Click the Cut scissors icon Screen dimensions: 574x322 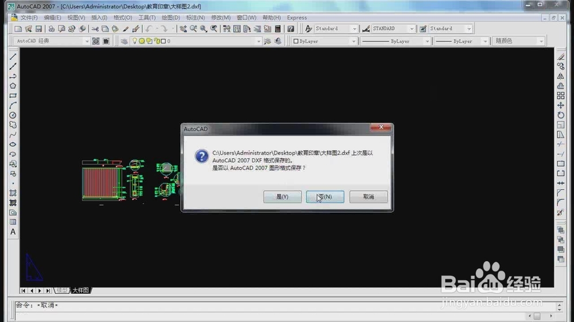[x=95, y=29]
